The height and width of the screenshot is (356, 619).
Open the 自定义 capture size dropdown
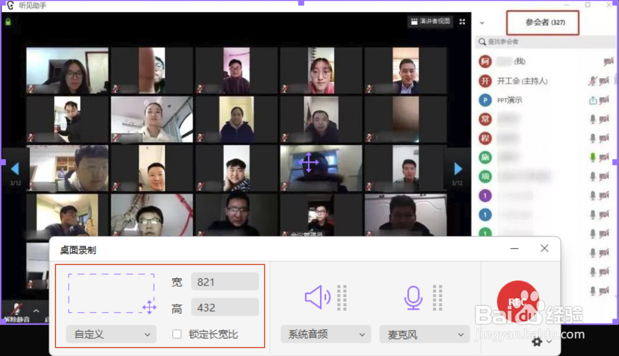111,334
